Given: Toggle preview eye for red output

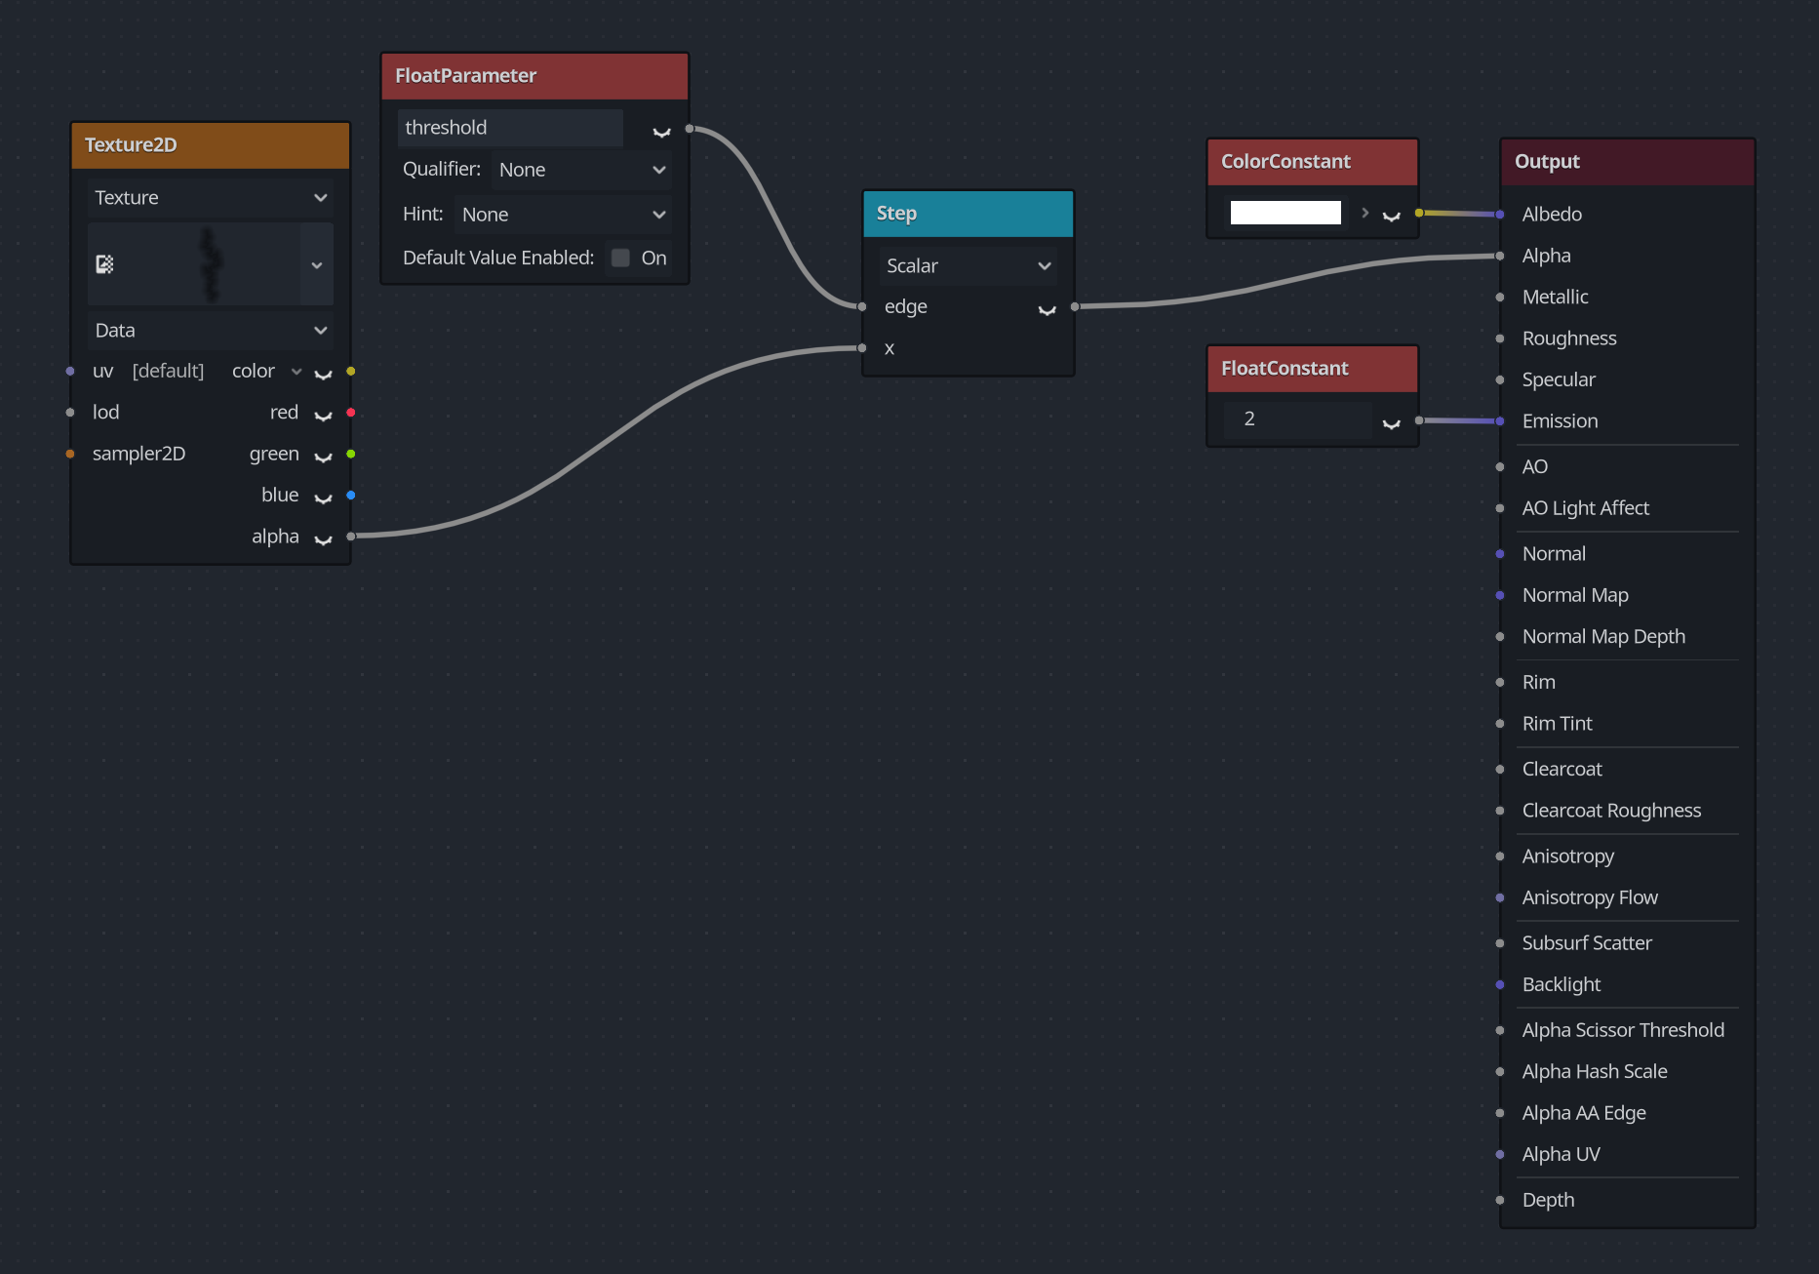Looking at the screenshot, I should point(324,415).
